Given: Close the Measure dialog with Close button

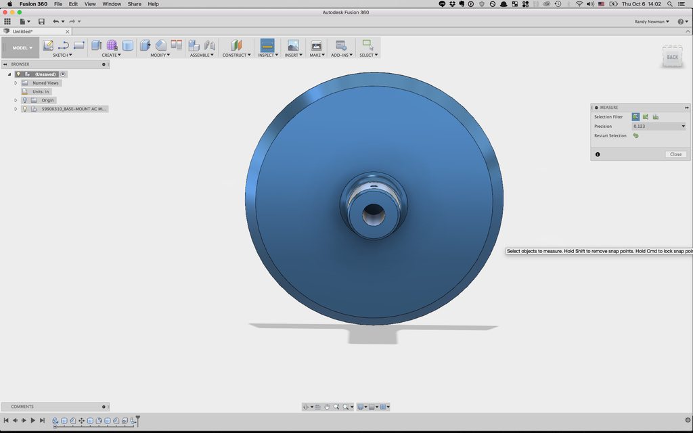Looking at the screenshot, I should (675, 154).
